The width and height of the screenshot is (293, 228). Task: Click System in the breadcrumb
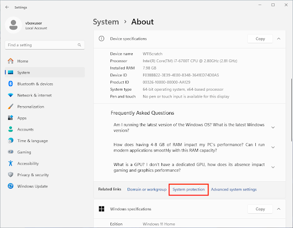(x=106, y=22)
